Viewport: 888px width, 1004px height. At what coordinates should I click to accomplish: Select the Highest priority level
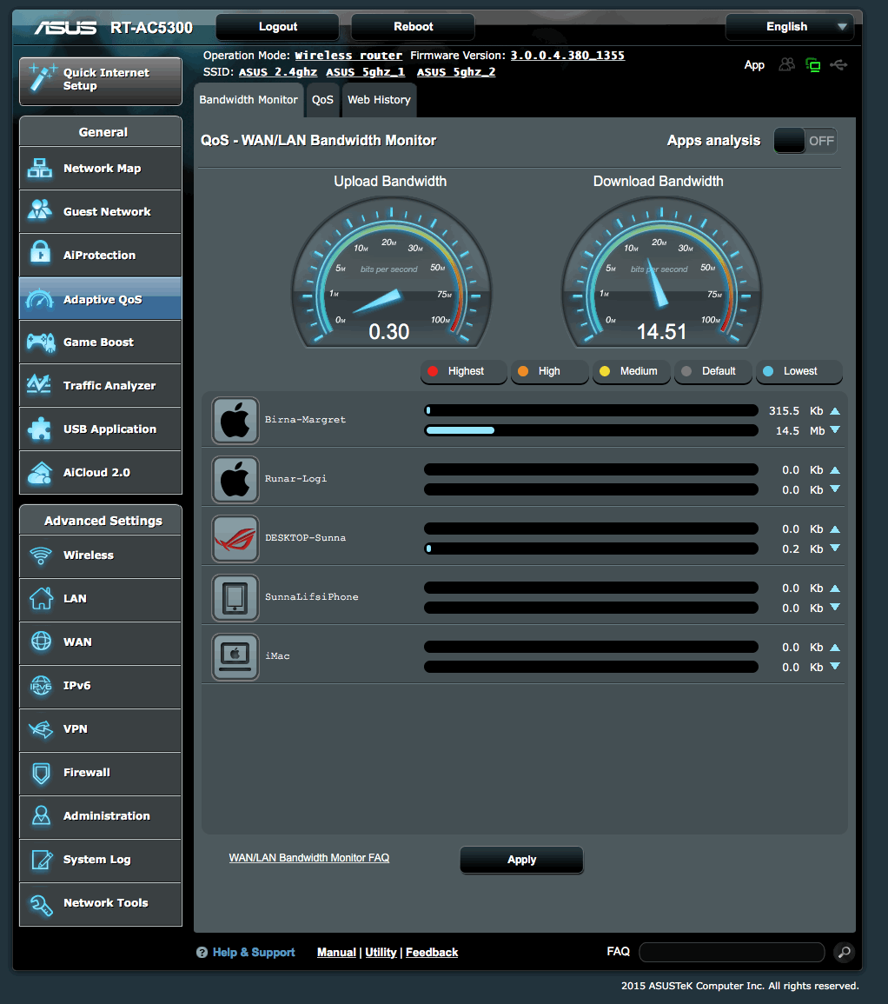point(463,371)
